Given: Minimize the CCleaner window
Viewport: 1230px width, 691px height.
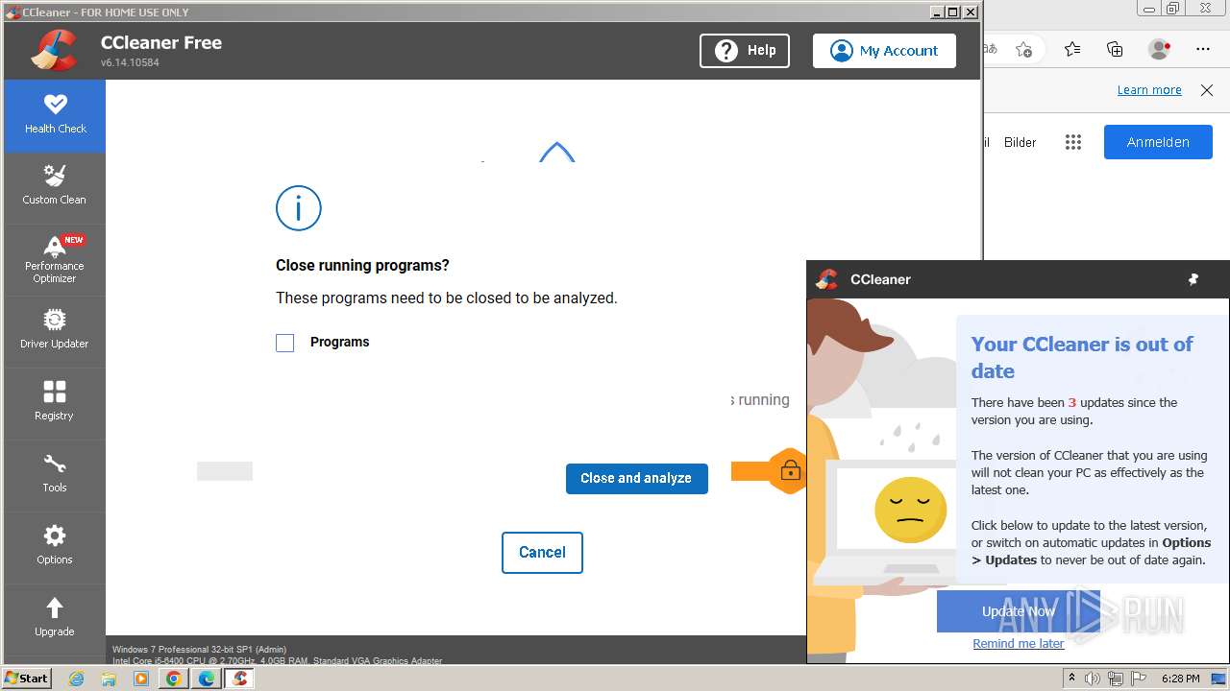Looking at the screenshot, I should (937, 12).
